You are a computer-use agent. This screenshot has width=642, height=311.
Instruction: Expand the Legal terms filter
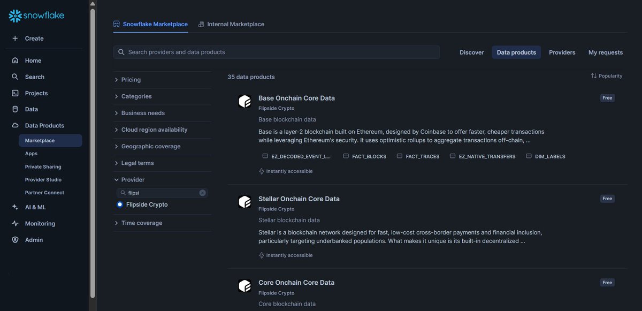tap(162, 163)
